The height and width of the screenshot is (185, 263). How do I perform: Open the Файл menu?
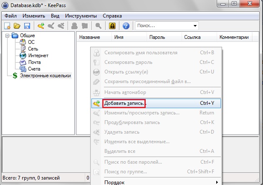point(11,15)
